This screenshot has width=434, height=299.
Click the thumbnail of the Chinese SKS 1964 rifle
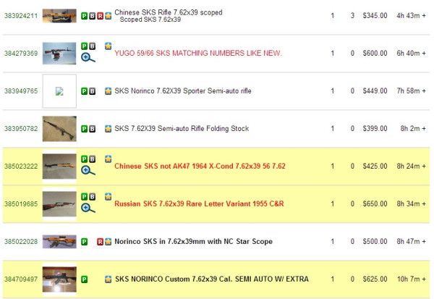59,166
